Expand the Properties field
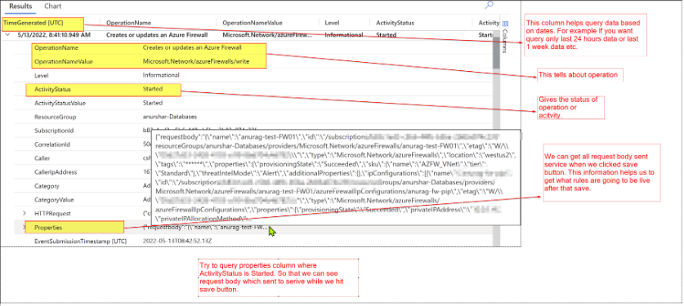 [x=25, y=227]
